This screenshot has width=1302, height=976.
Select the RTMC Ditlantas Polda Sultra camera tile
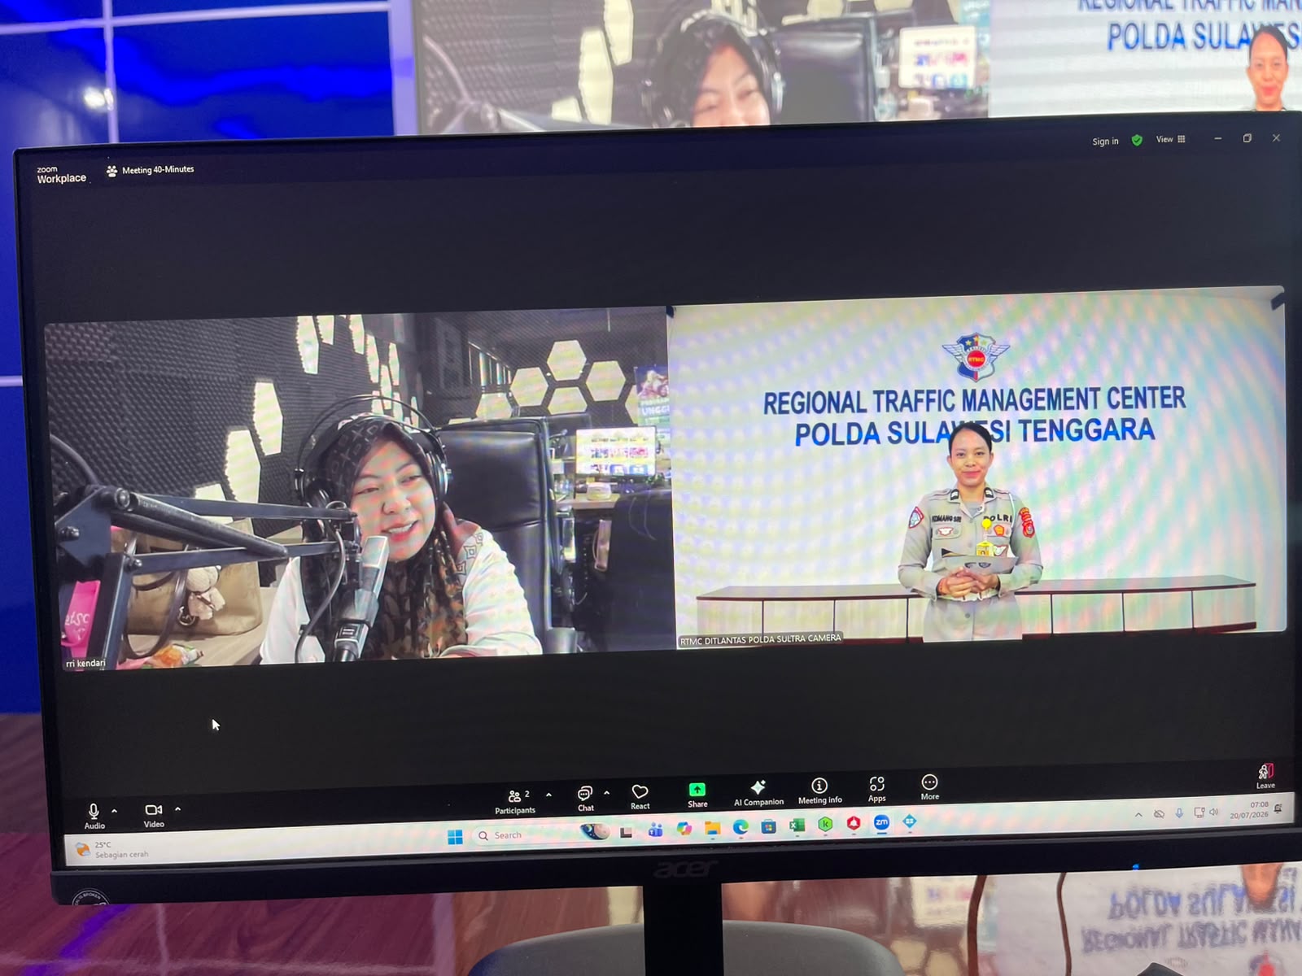980,468
